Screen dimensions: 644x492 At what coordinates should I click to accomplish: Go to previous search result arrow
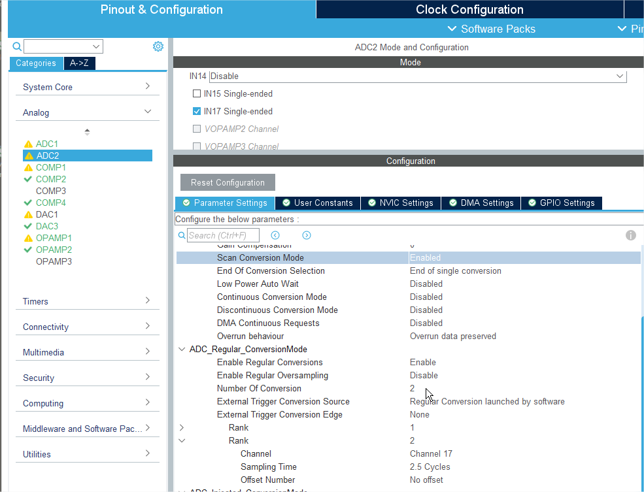(275, 235)
